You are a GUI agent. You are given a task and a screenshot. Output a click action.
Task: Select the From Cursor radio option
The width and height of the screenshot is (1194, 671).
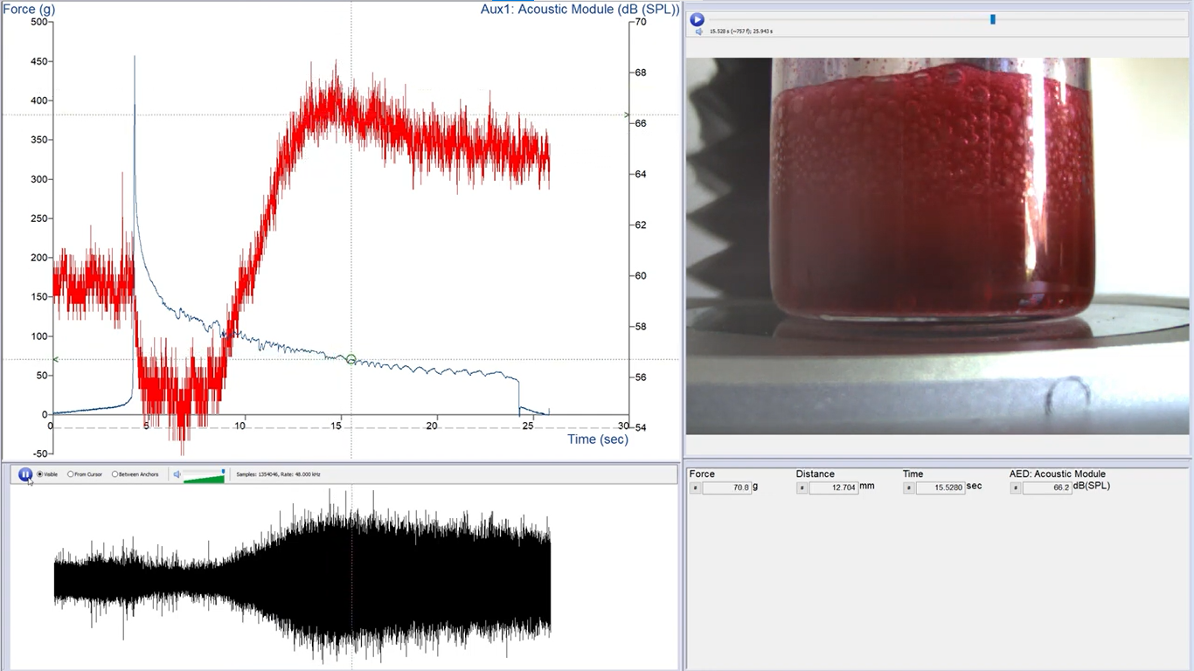[x=71, y=474]
